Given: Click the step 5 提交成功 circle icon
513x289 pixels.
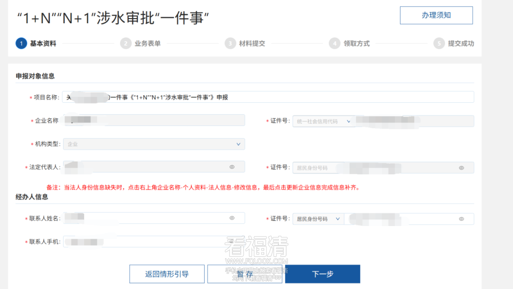Looking at the screenshot, I should click(x=439, y=43).
